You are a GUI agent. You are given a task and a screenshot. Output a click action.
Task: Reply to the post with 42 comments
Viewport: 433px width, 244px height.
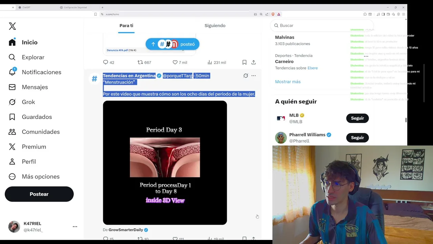point(109,62)
